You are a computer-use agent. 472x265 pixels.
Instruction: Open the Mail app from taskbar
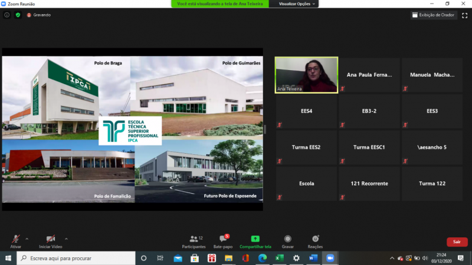coord(178,258)
